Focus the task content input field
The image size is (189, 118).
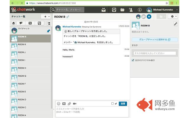click(155, 53)
